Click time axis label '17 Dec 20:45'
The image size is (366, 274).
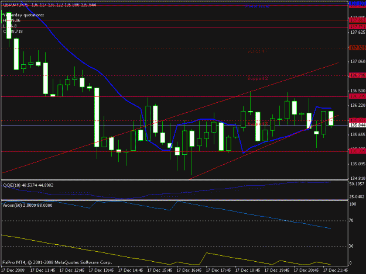306,270
